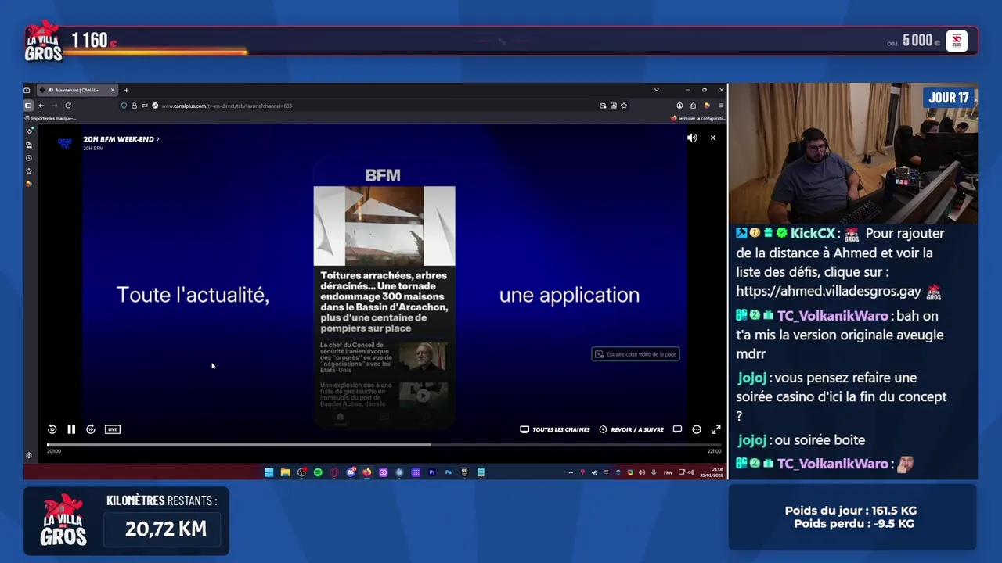This screenshot has width=1002, height=563.
Task: Close the Maintenant | CANAL+ tab
Action: (112, 90)
